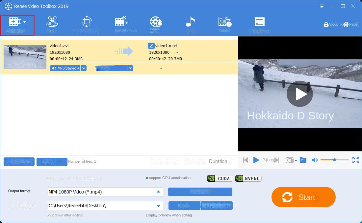The width and height of the screenshot is (362, 223).
Task: Click the CUDA badge
Action: (x=220, y=178)
